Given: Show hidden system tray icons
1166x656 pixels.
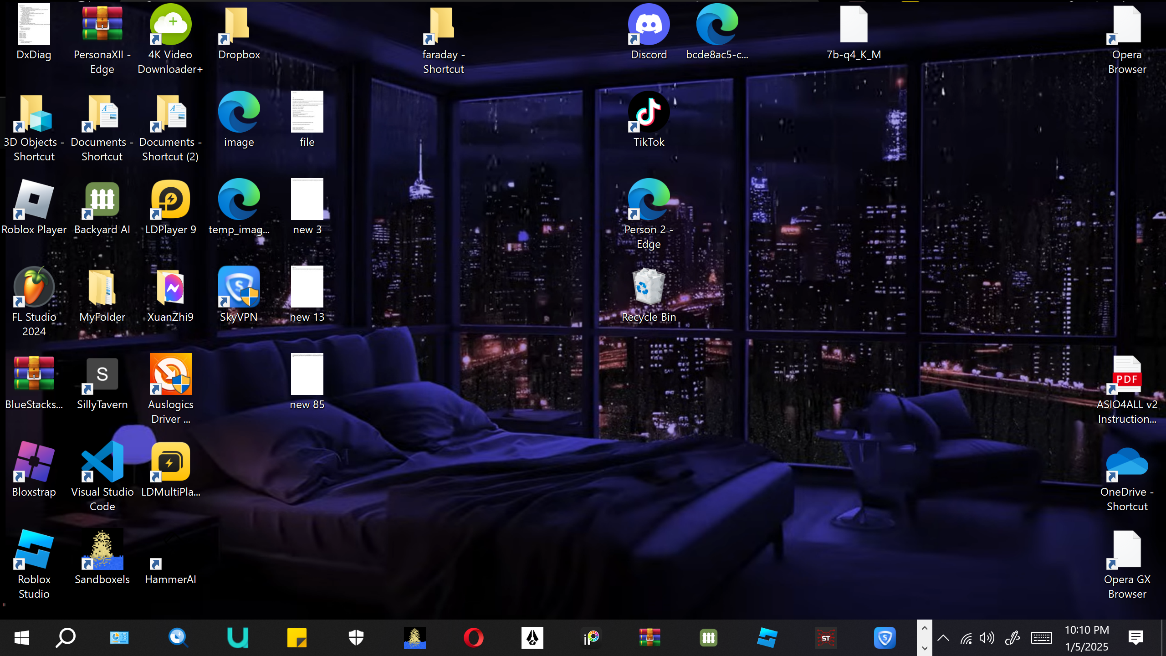Looking at the screenshot, I should tap(943, 638).
